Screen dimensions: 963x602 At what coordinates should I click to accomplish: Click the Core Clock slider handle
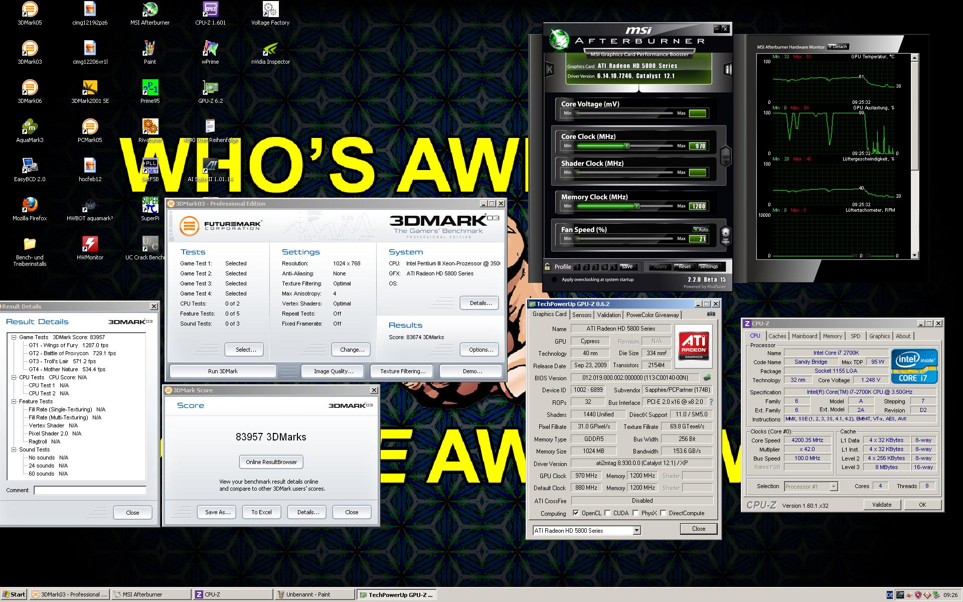coord(626,145)
